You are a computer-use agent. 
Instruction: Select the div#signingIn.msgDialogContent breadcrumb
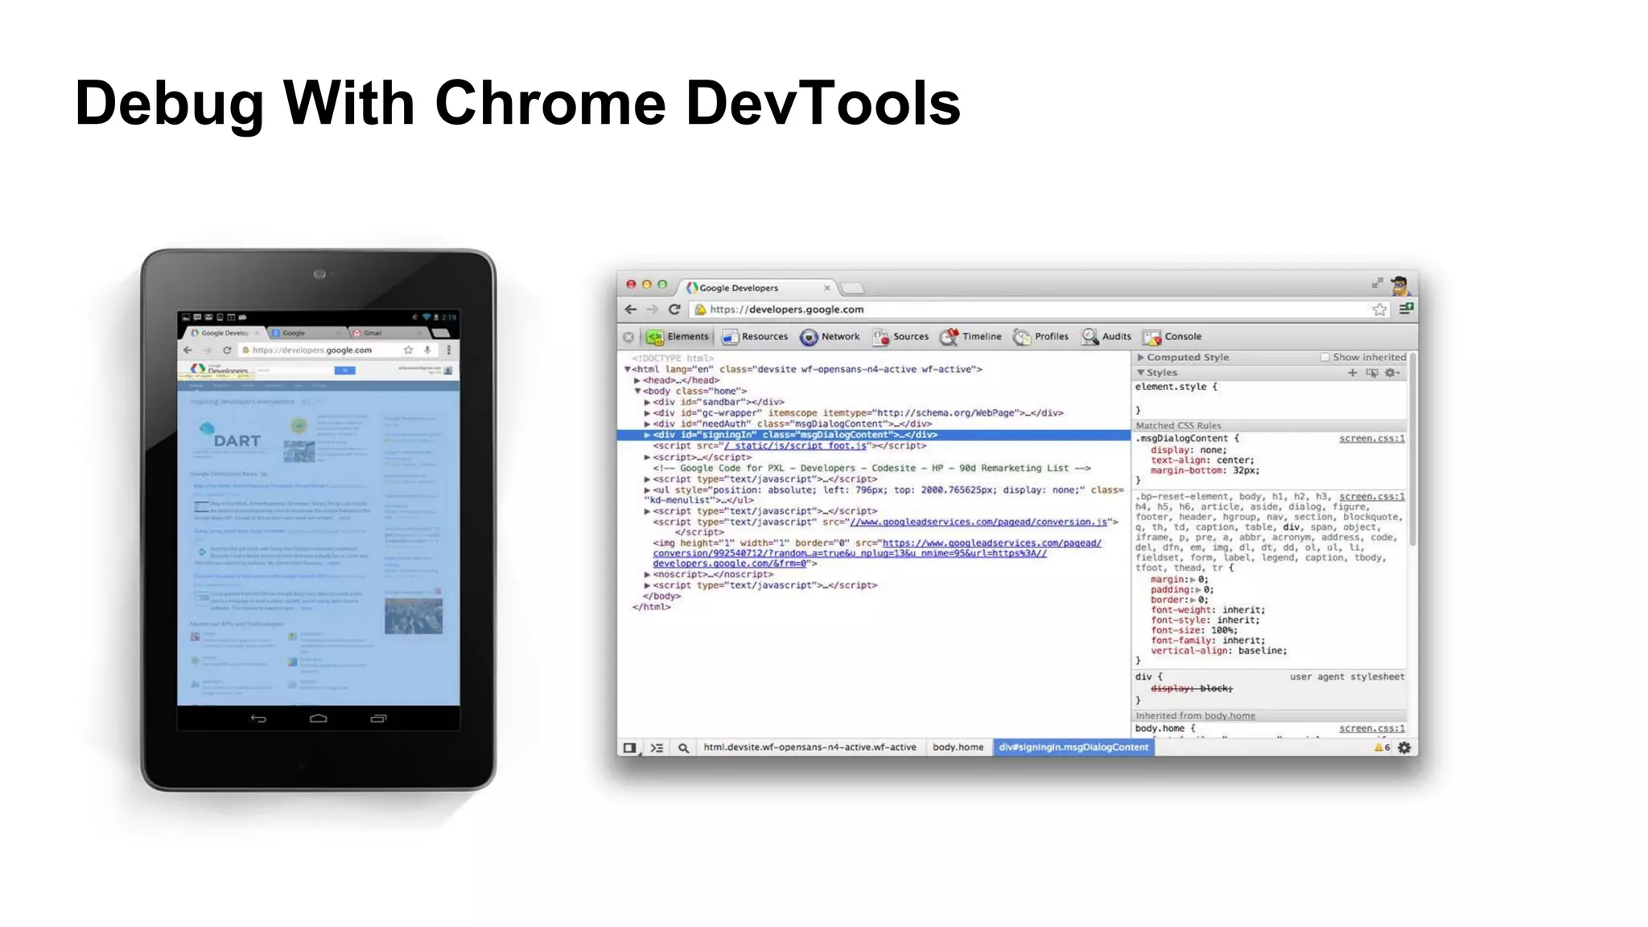[x=1073, y=748]
